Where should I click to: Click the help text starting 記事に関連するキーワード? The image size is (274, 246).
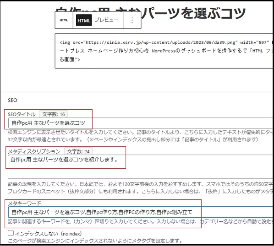141,221
